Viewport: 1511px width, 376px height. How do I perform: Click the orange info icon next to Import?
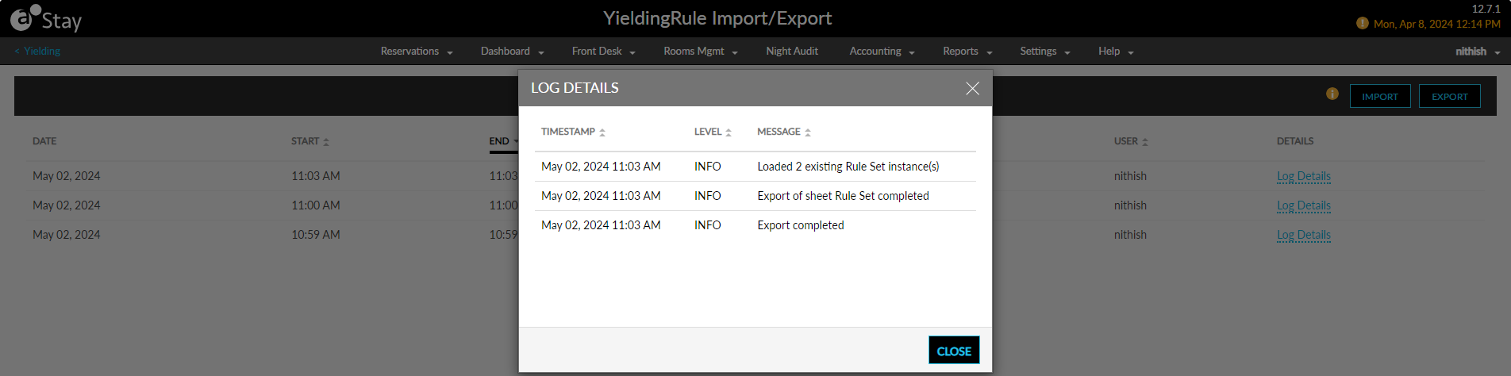(1332, 94)
